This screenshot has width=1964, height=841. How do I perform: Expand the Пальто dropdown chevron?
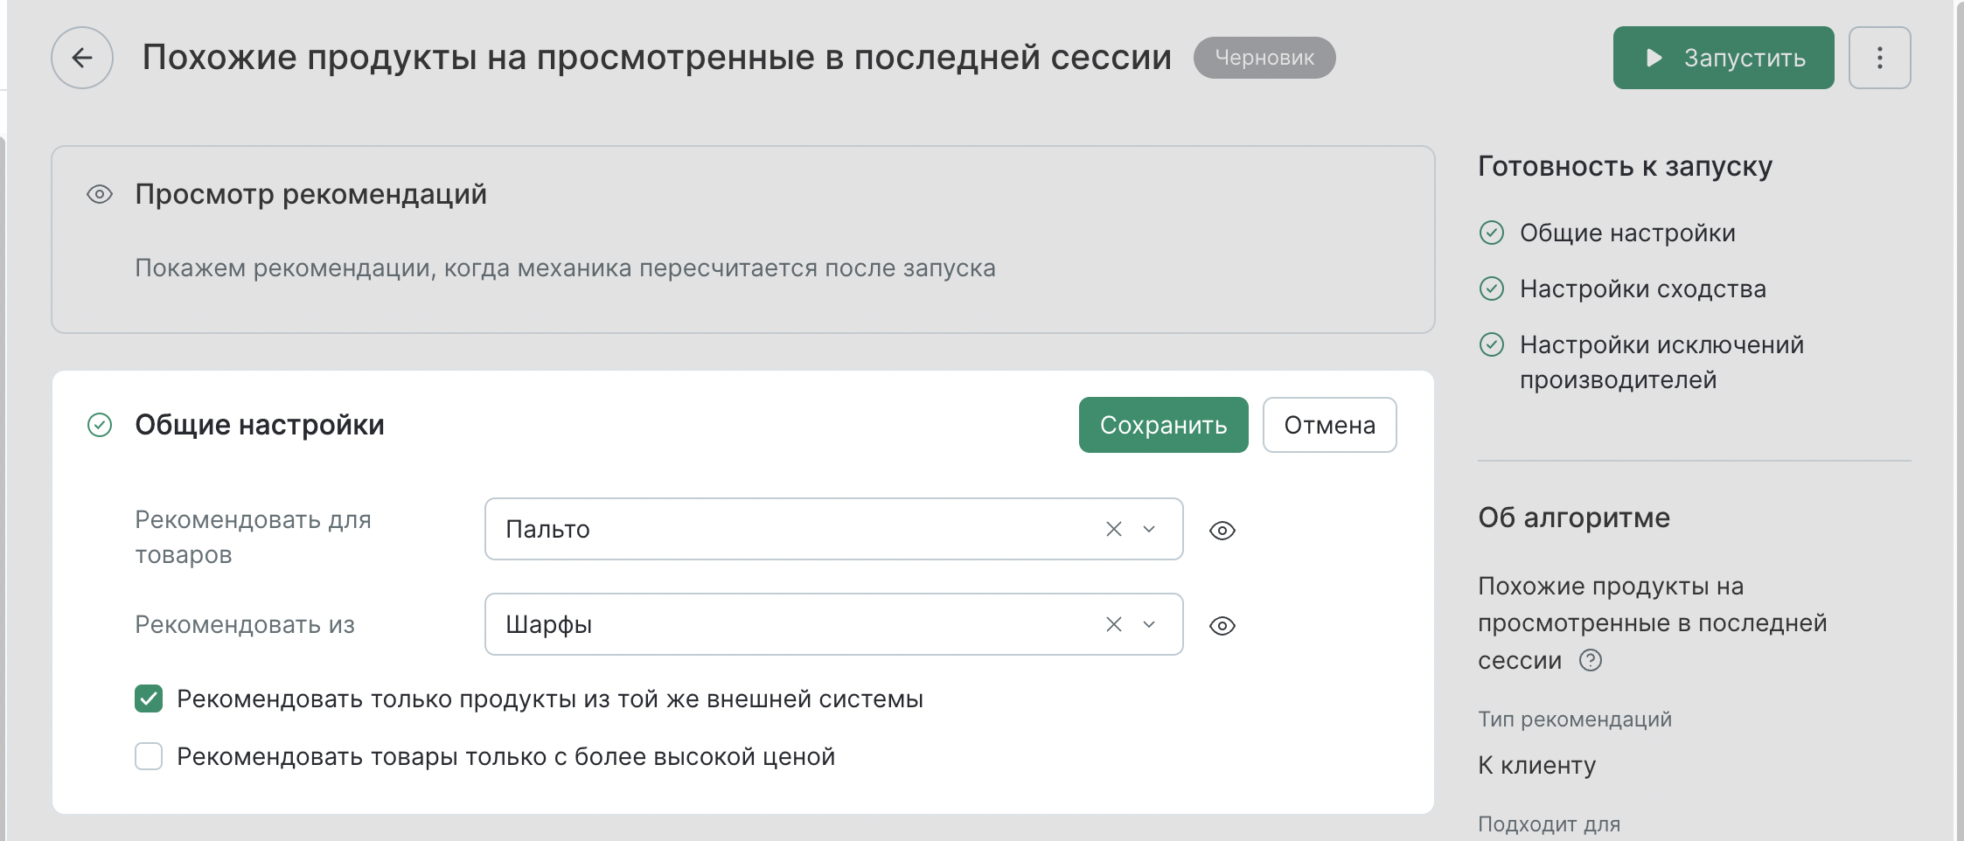pyautogui.click(x=1149, y=529)
